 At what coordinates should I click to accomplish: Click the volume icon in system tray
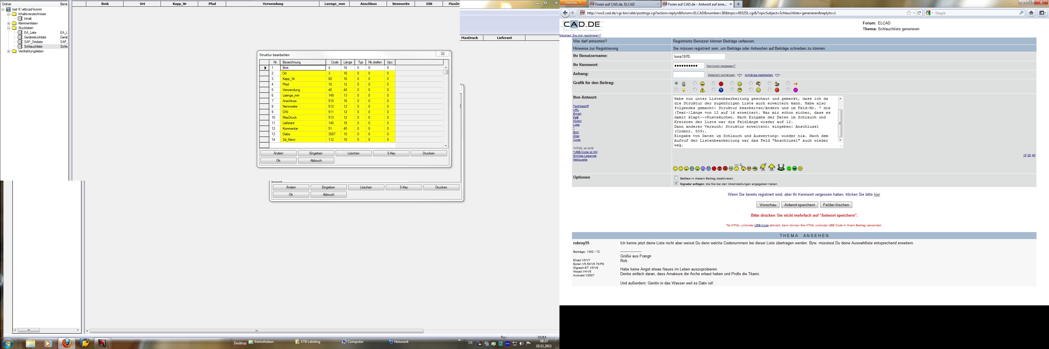pos(522,344)
